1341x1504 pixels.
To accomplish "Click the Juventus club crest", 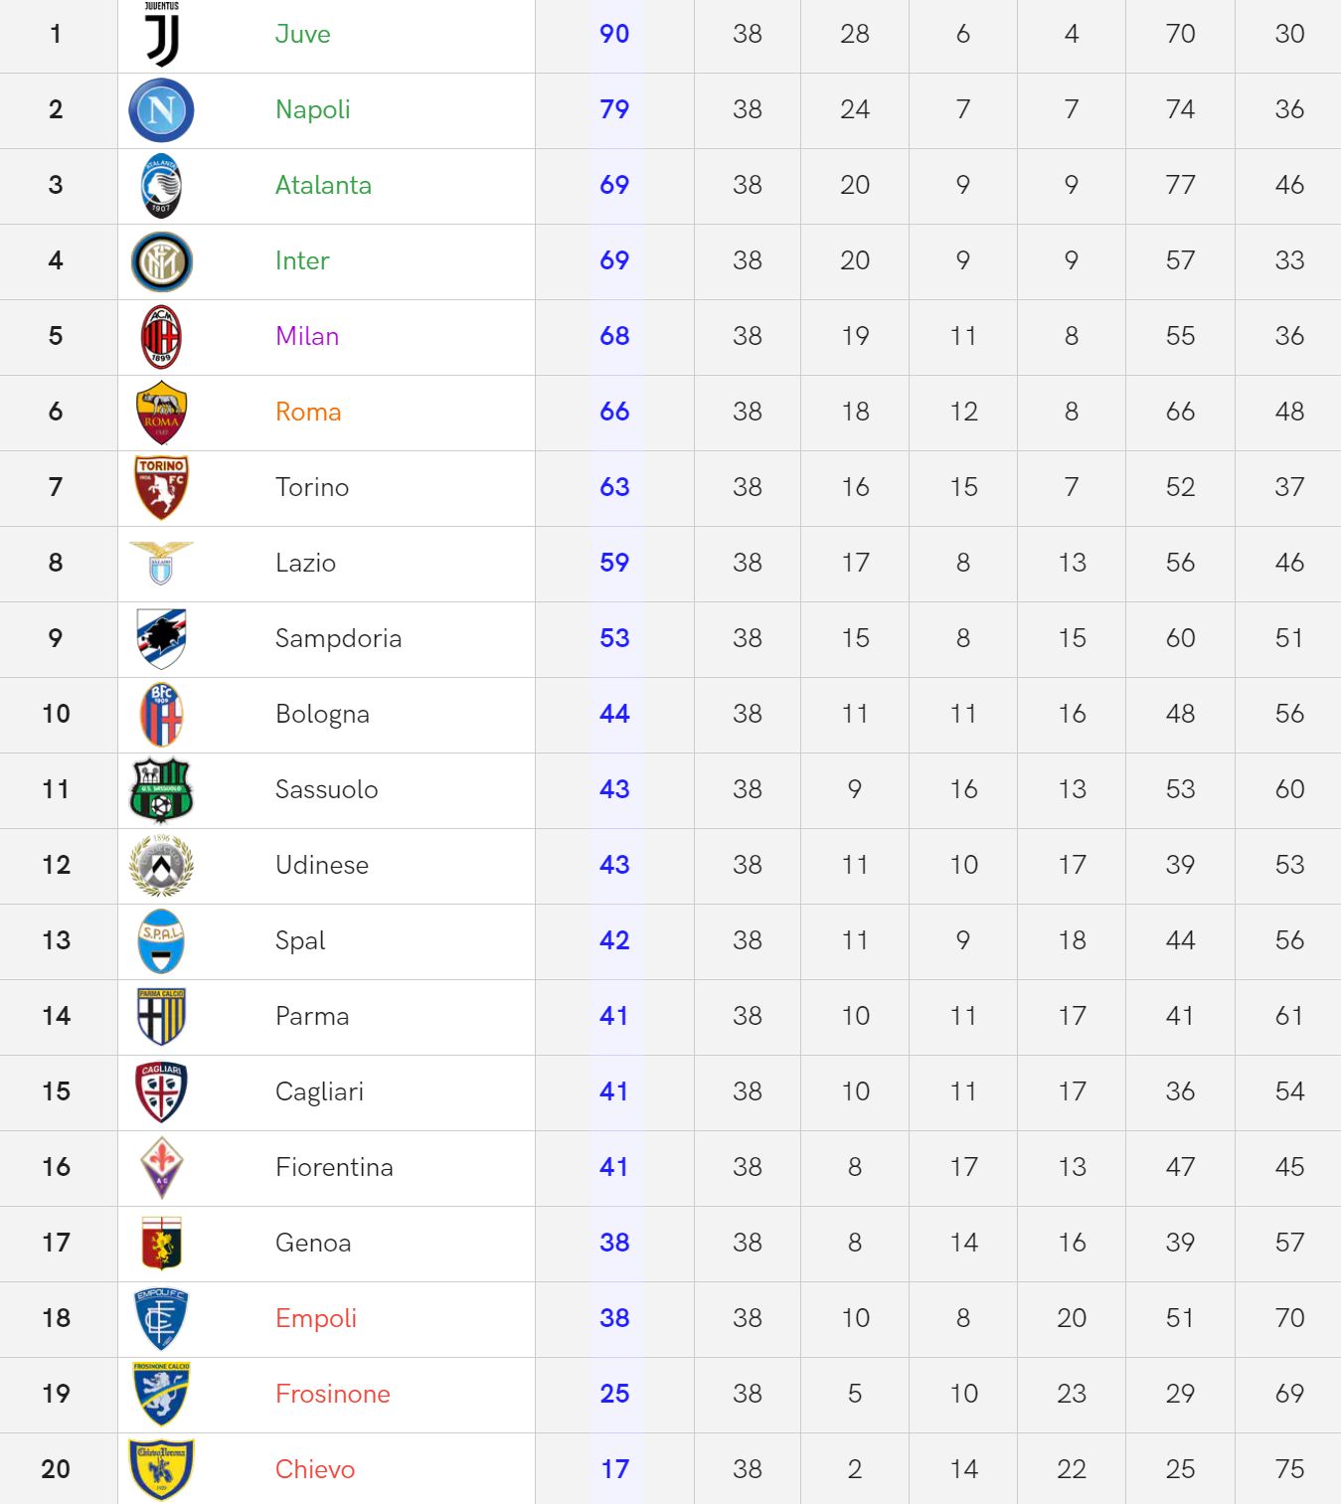I will coord(162,34).
